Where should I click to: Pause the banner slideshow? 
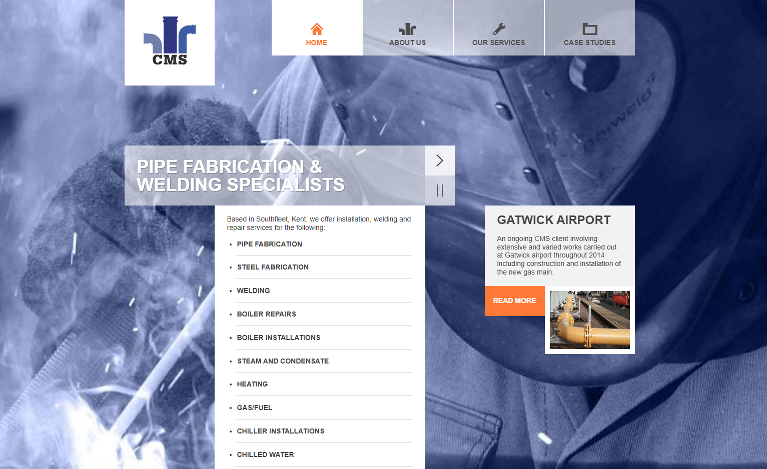tap(440, 190)
